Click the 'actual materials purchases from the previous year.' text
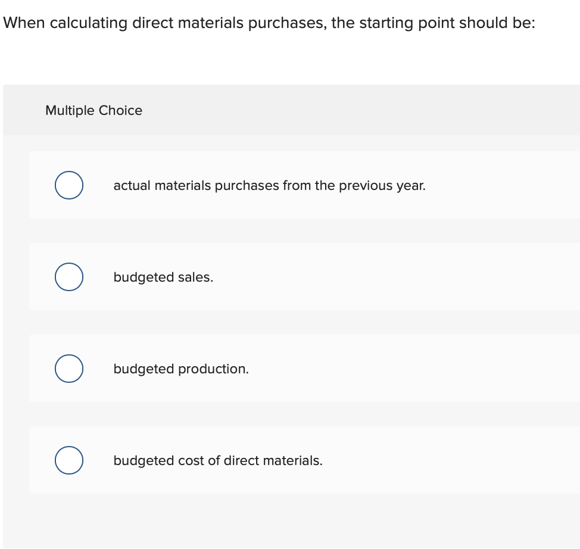Screen dimensions: 580x549 click(269, 185)
